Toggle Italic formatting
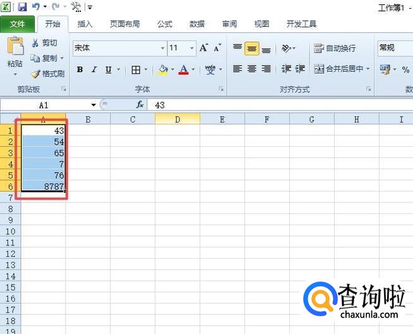Image resolution: width=413 pixels, height=334 pixels. tap(93, 70)
